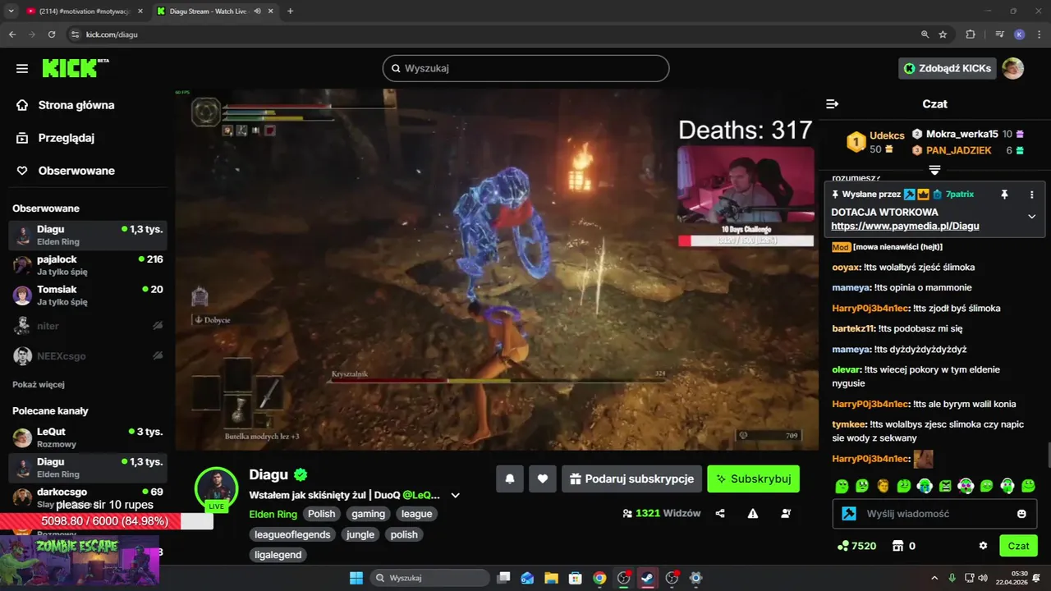Open Chrome media control icon
Screen dimensions: 1051x591
pyautogui.click(x=999, y=34)
